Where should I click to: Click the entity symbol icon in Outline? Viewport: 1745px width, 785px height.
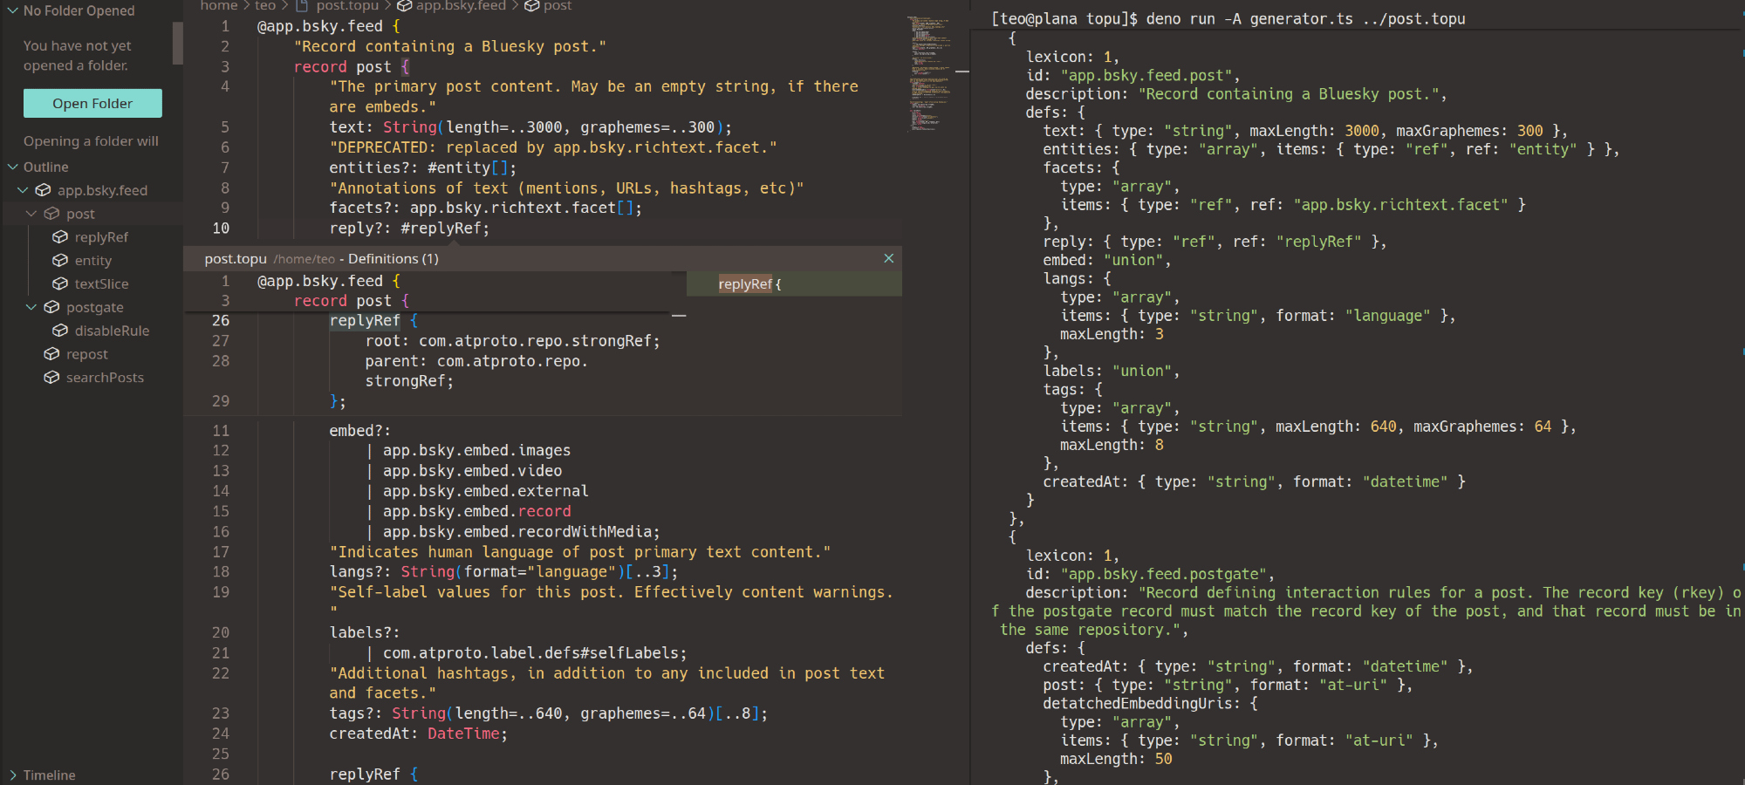point(60,261)
